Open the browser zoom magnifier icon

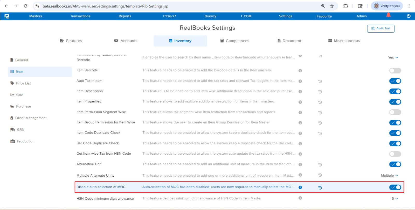(323, 6)
